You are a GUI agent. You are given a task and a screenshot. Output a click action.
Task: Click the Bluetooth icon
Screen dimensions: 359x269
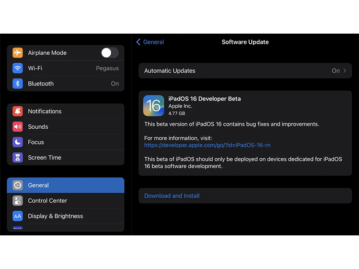pyautogui.click(x=18, y=83)
